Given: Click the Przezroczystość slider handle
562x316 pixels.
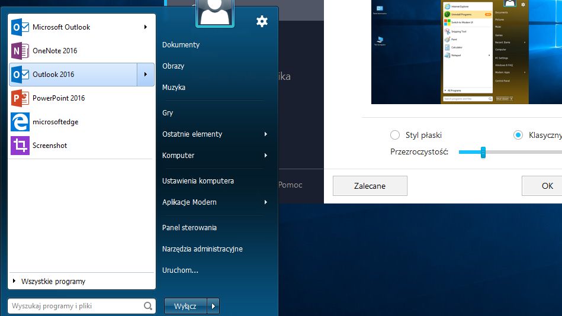Looking at the screenshot, I should [483, 152].
